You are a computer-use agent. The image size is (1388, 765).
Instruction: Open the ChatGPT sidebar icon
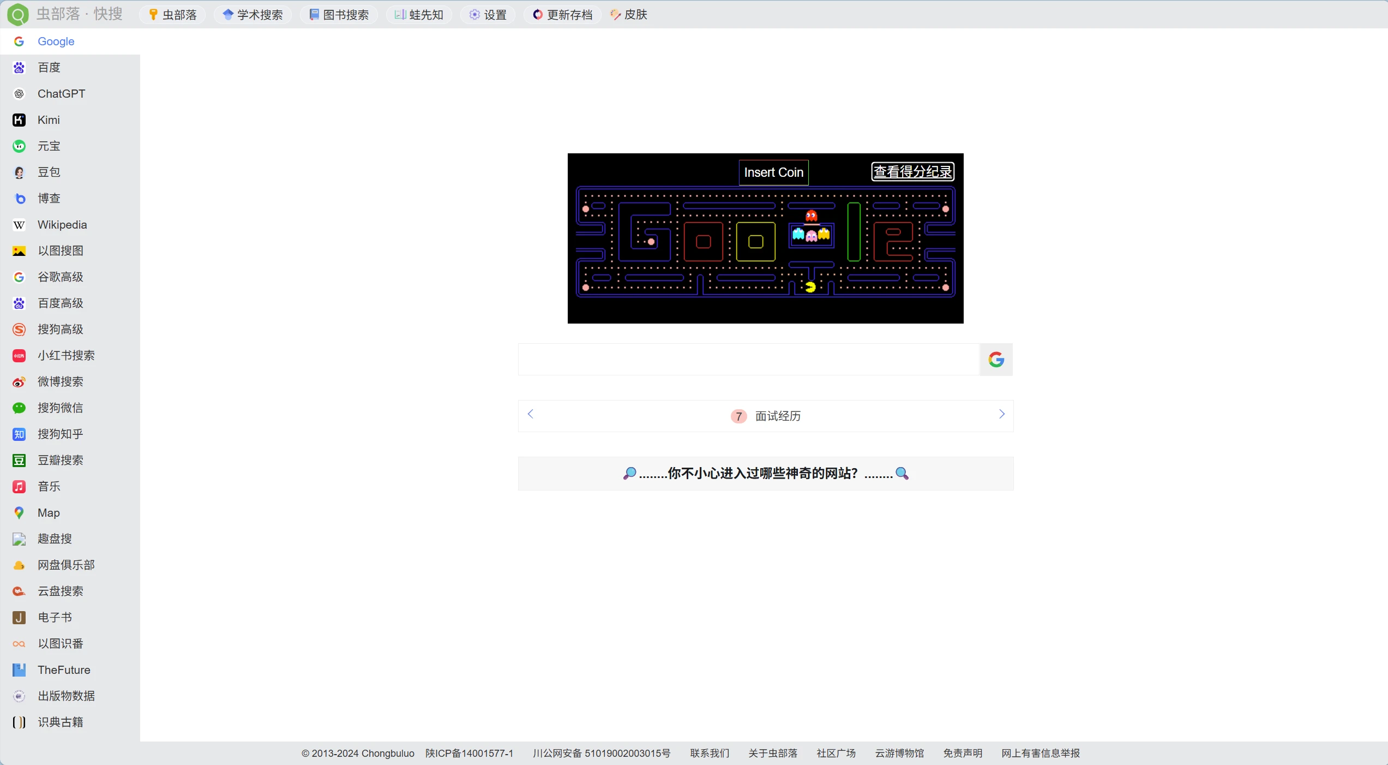click(19, 94)
